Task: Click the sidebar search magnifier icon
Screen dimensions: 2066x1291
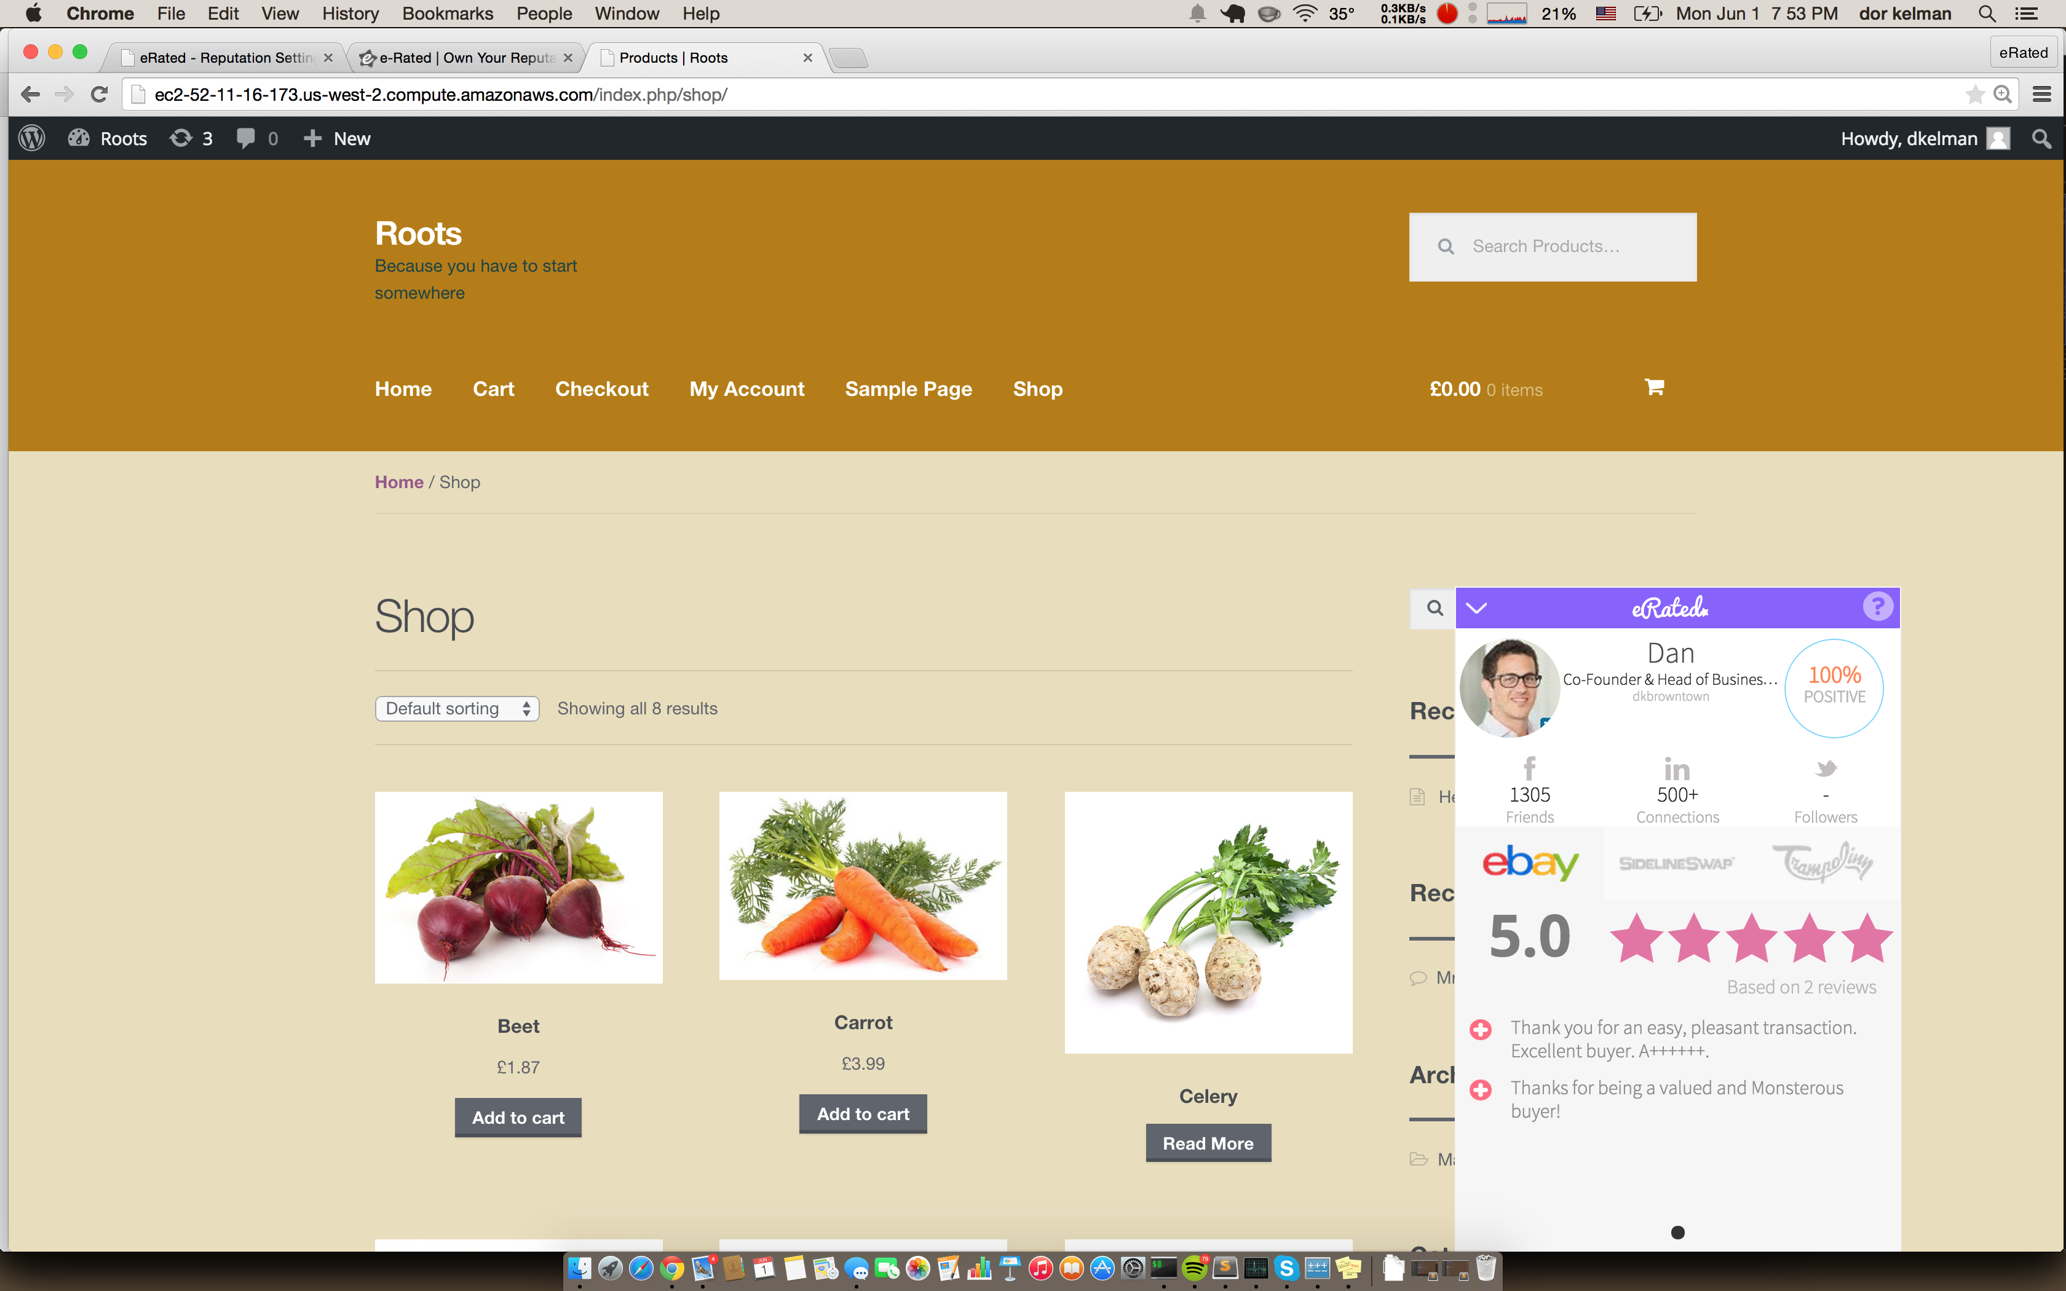Action: (1435, 608)
